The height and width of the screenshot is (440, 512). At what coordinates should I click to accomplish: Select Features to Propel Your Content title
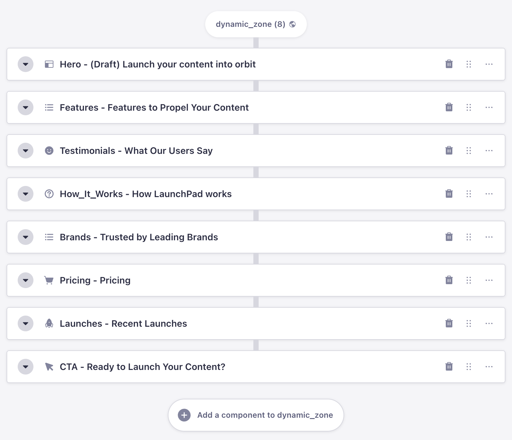(178, 107)
